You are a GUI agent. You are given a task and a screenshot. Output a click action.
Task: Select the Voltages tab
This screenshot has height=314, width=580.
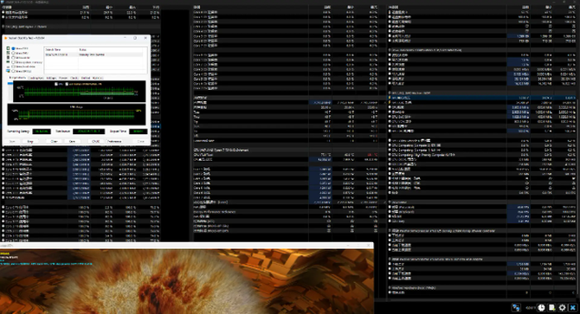tap(51, 78)
